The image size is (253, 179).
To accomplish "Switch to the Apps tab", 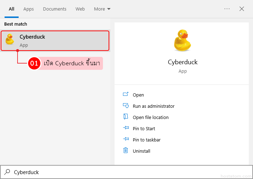I will pos(28,9).
